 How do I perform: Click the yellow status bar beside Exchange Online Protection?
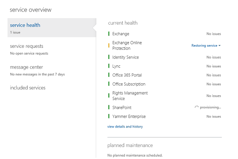(109, 45)
